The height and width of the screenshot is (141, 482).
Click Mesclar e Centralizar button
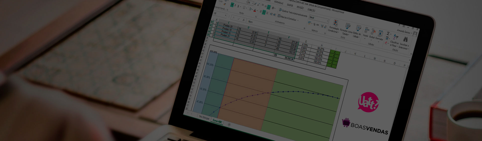288,18
